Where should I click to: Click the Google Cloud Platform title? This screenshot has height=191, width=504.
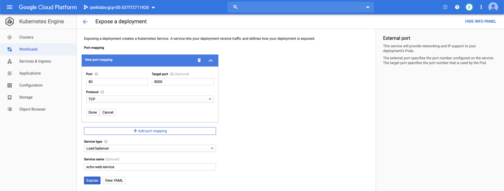tap(48, 7)
